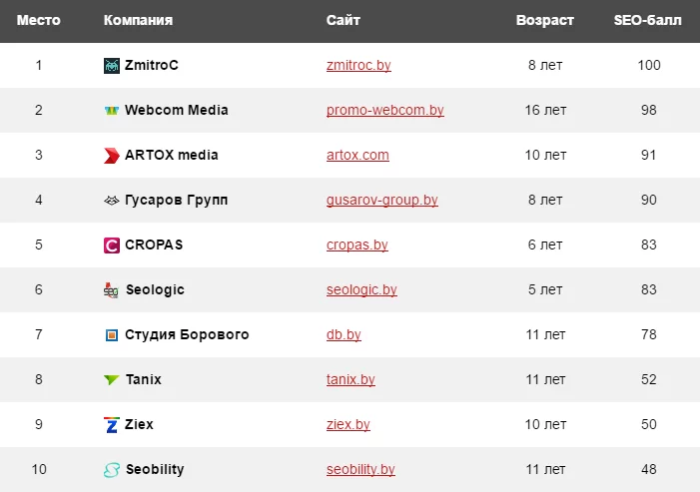Image resolution: width=700 pixels, height=492 pixels.
Task: Click the SEO-балл column header
Action: (x=647, y=20)
